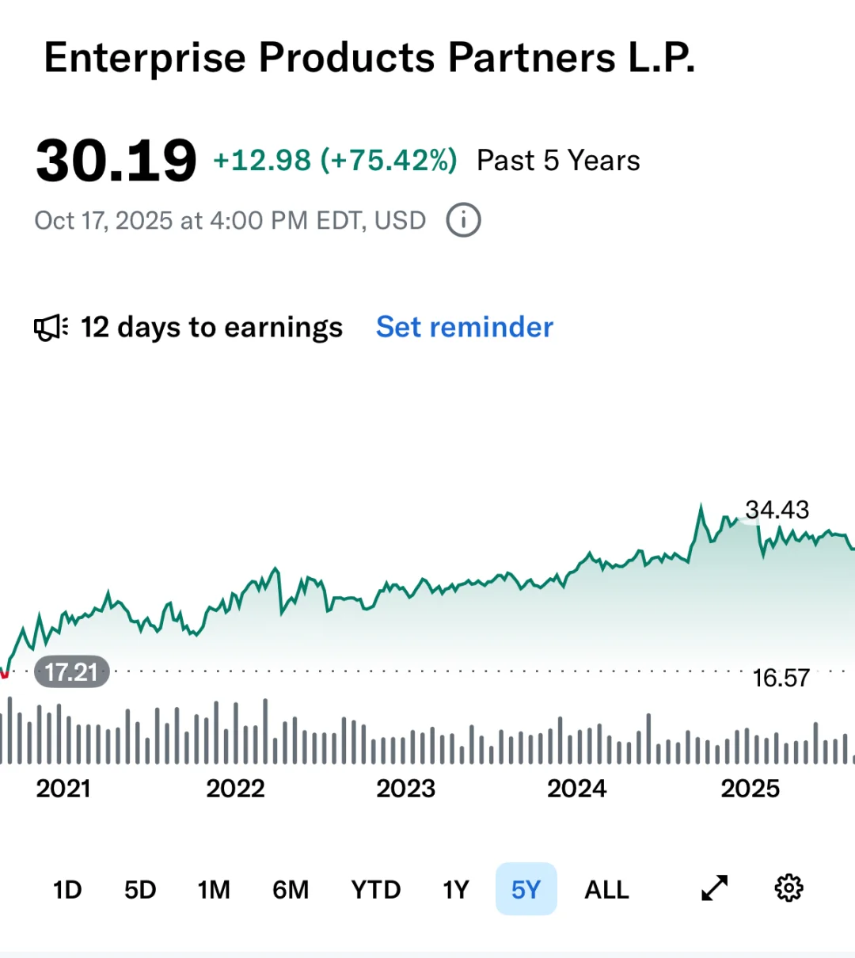Choose the 1Y time range
Screen dimensions: 855x958
tap(456, 890)
